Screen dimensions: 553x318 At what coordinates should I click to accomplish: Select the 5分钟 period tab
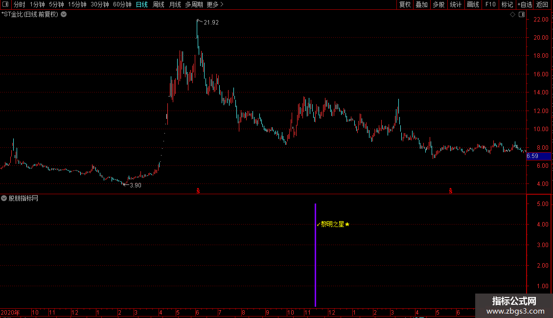coord(56,4)
